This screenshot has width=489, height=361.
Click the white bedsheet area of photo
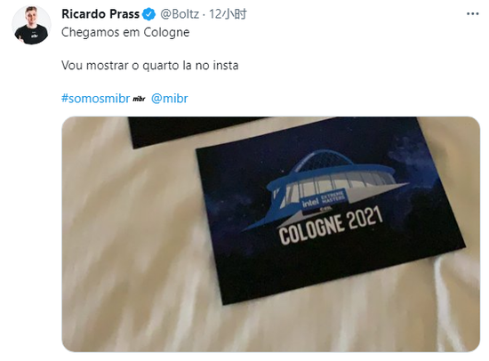click(x=134, y=250)
